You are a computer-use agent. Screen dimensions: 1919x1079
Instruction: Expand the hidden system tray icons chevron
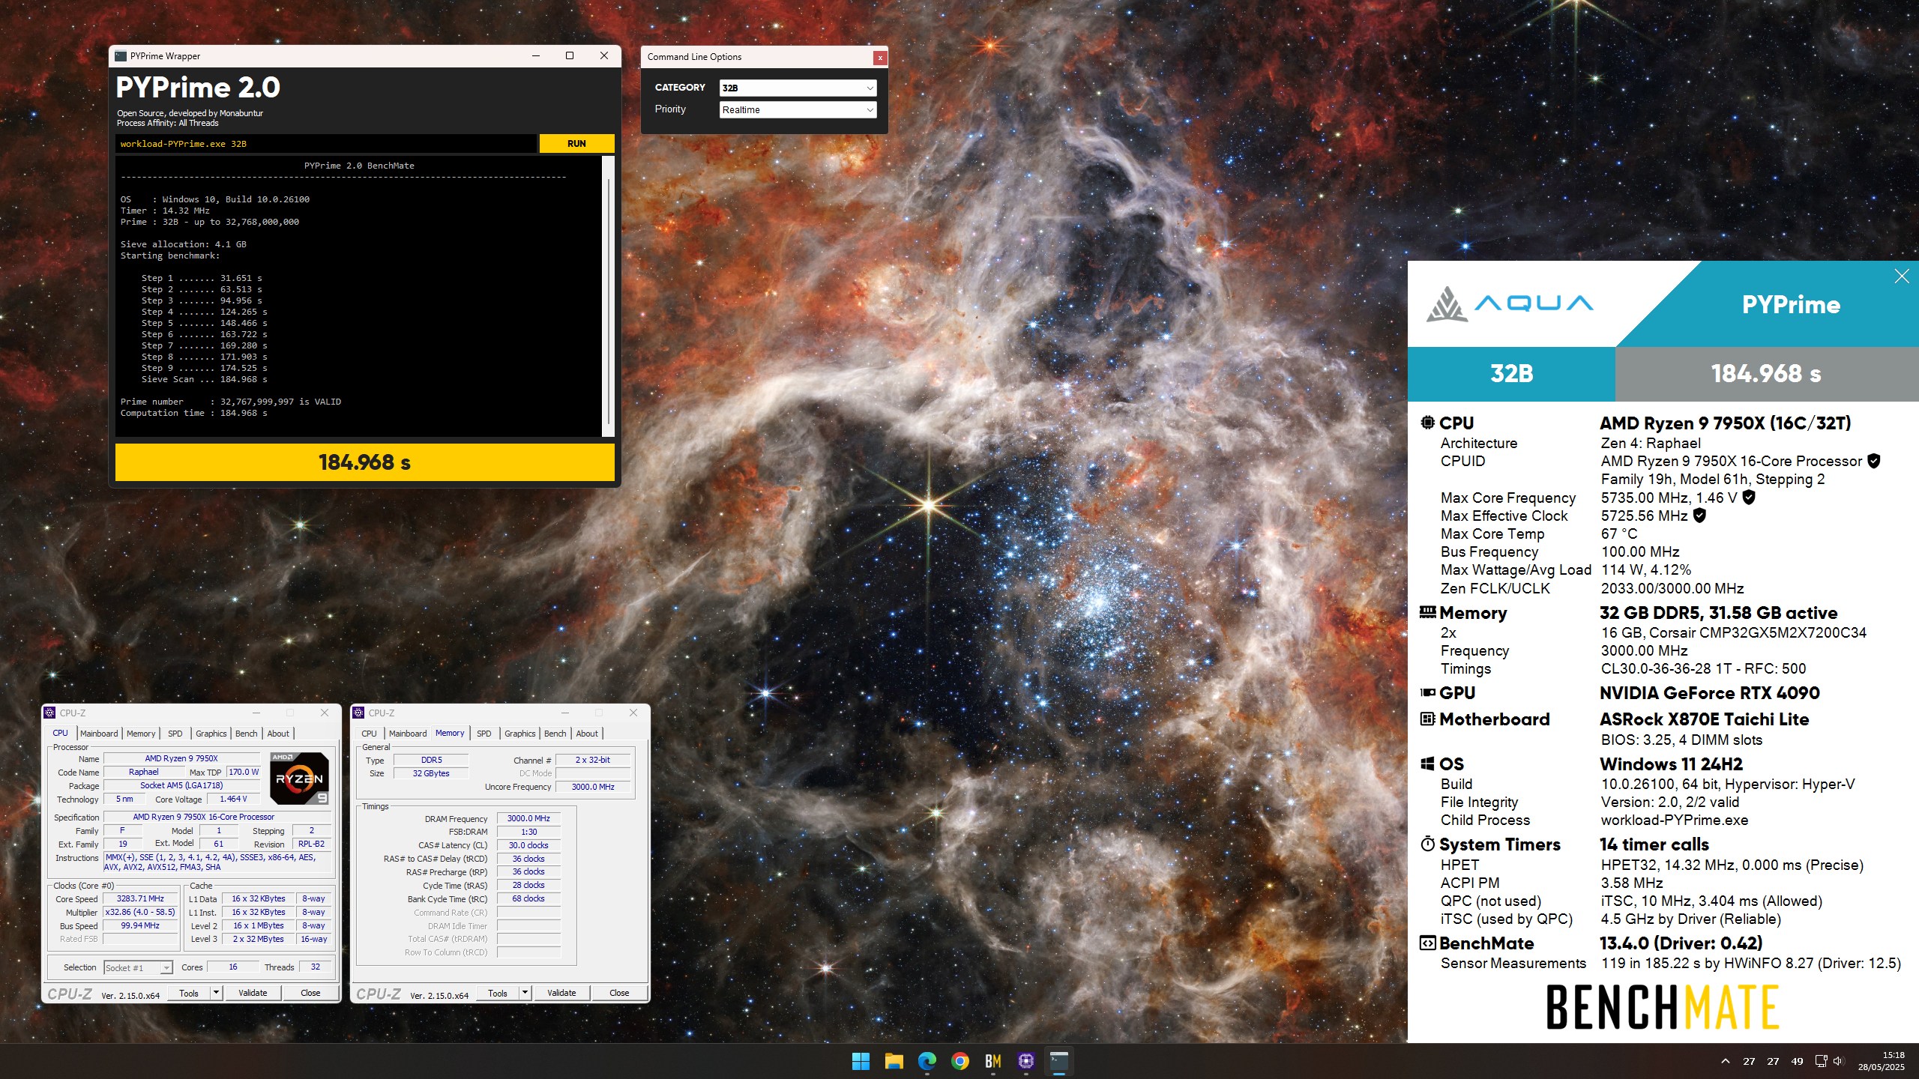click(1726, 1061)
